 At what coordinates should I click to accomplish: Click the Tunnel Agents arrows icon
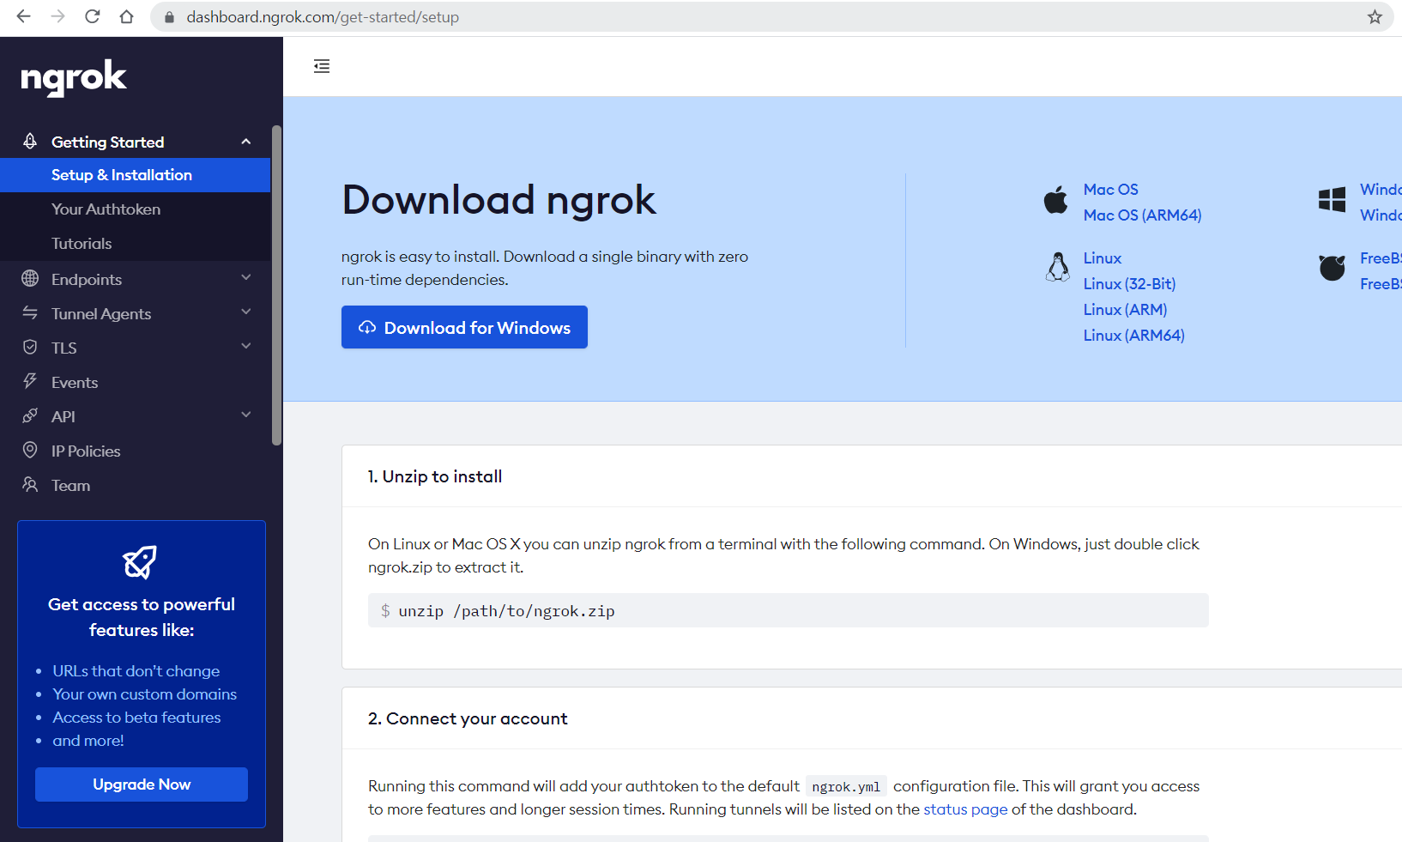pos(30,312)
